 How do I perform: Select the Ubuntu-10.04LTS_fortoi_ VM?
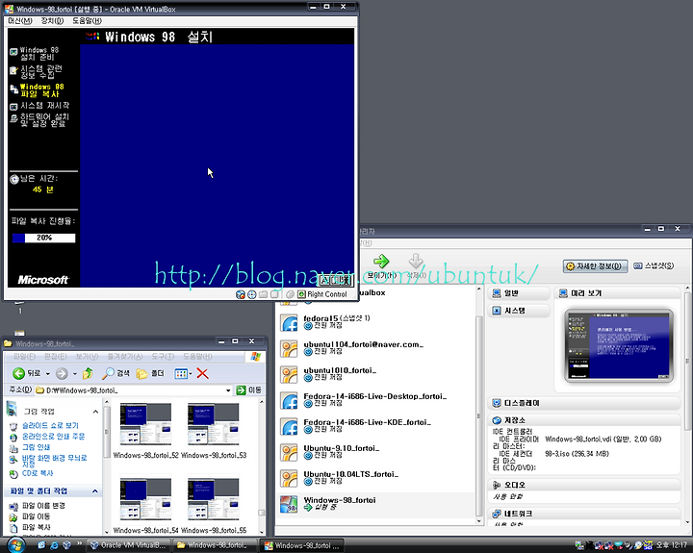(x=375, y=479)
